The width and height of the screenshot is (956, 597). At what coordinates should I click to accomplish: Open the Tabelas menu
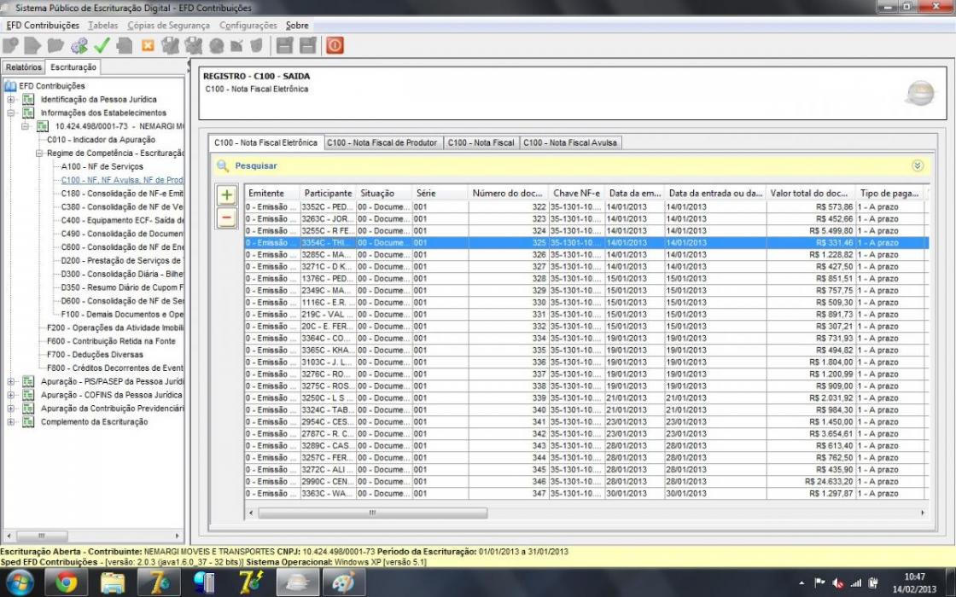pyautogui.click(x=103, y=26)
